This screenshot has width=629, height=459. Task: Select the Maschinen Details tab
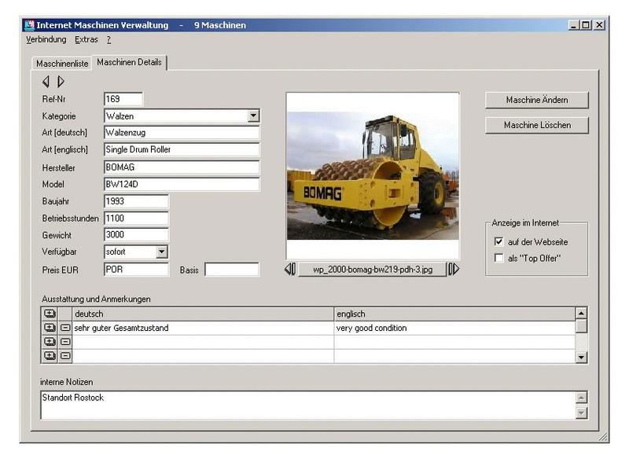tap(129, 63)
